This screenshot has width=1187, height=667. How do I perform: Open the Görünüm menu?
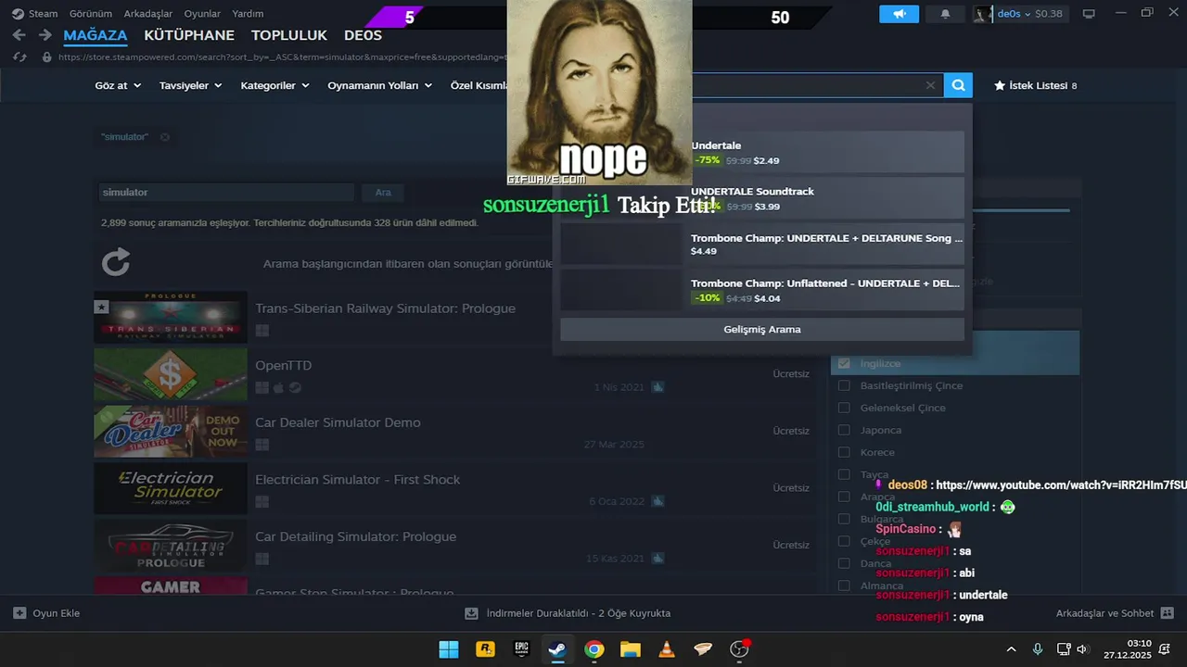point(91,14)
